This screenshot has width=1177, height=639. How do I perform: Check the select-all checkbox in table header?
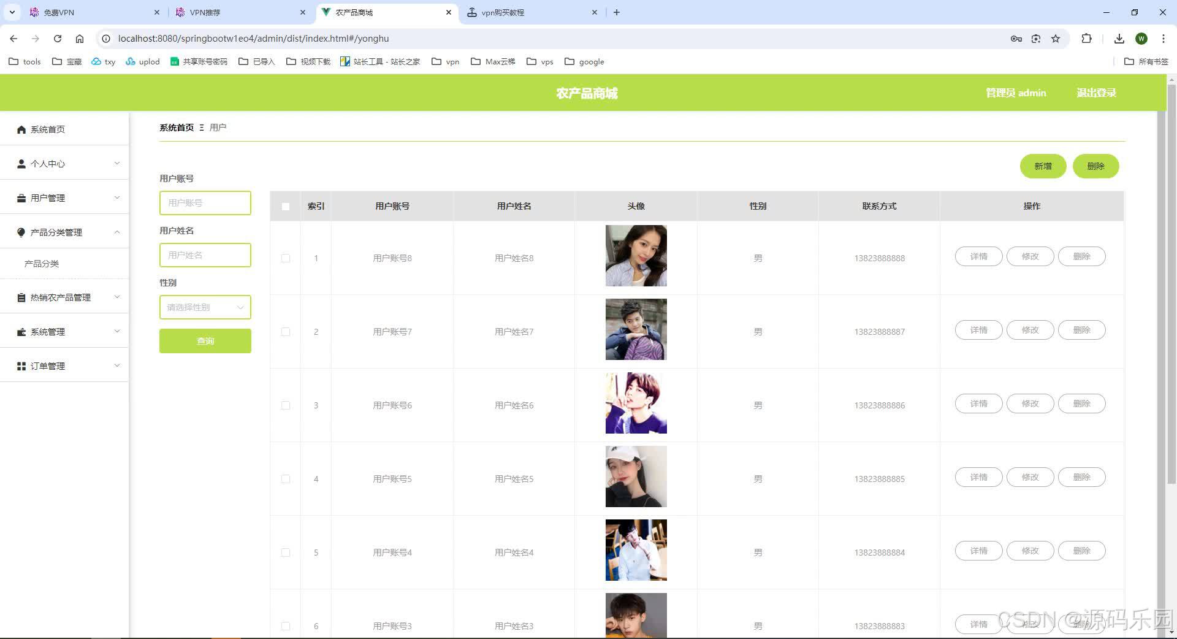tap(285, 207)
